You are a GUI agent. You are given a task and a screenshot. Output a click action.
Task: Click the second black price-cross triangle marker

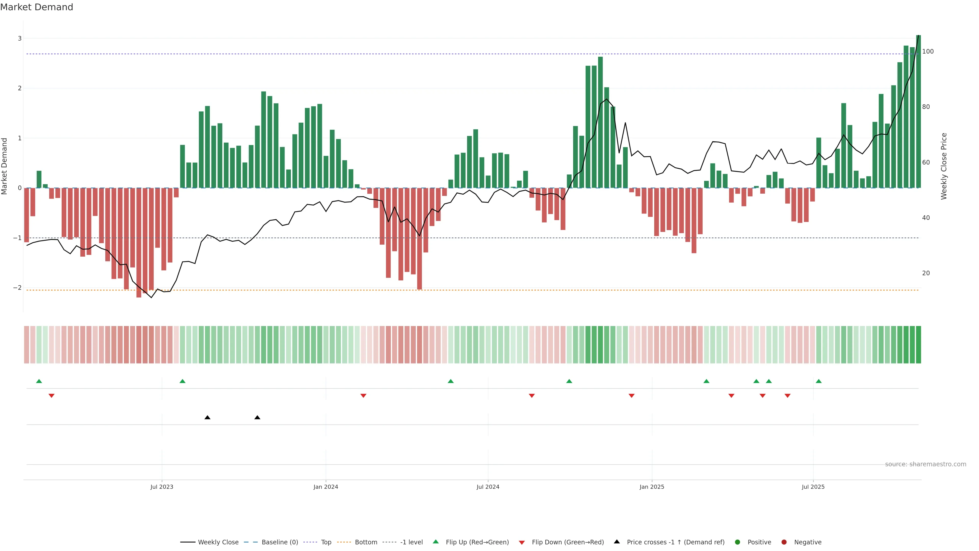point(257,417)
